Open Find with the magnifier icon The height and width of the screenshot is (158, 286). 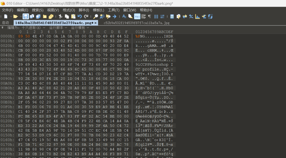[96, 16]
